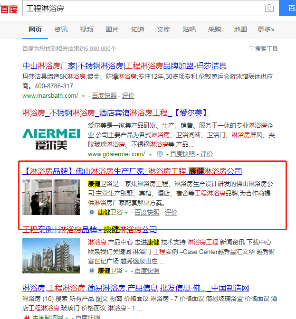Click the 保 guarantee shield icon

coord(160,154)
